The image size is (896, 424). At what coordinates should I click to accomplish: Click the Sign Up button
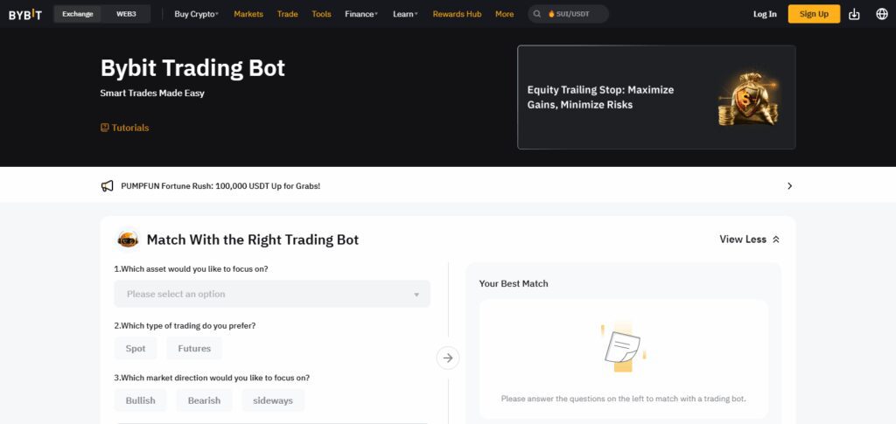click(x=815, y=14)
